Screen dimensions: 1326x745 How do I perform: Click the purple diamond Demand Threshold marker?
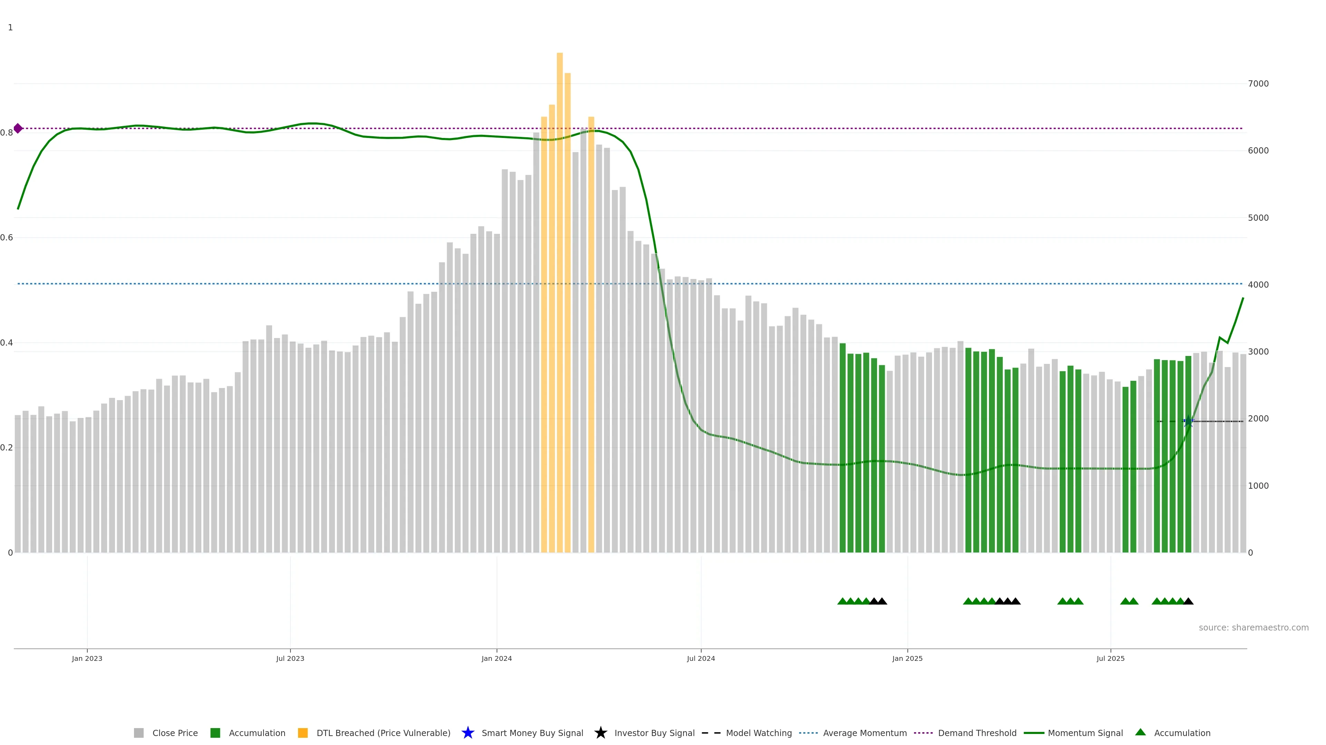coord(18,129)
